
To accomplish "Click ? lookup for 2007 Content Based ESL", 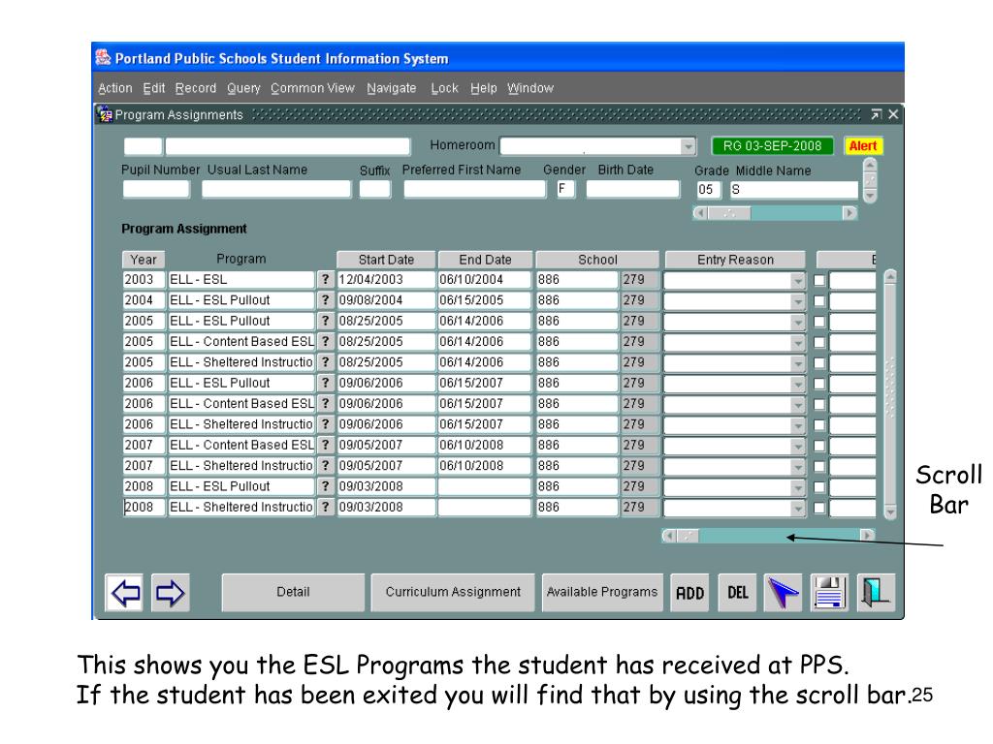I will pyautogui.click(x=326, y=445).
